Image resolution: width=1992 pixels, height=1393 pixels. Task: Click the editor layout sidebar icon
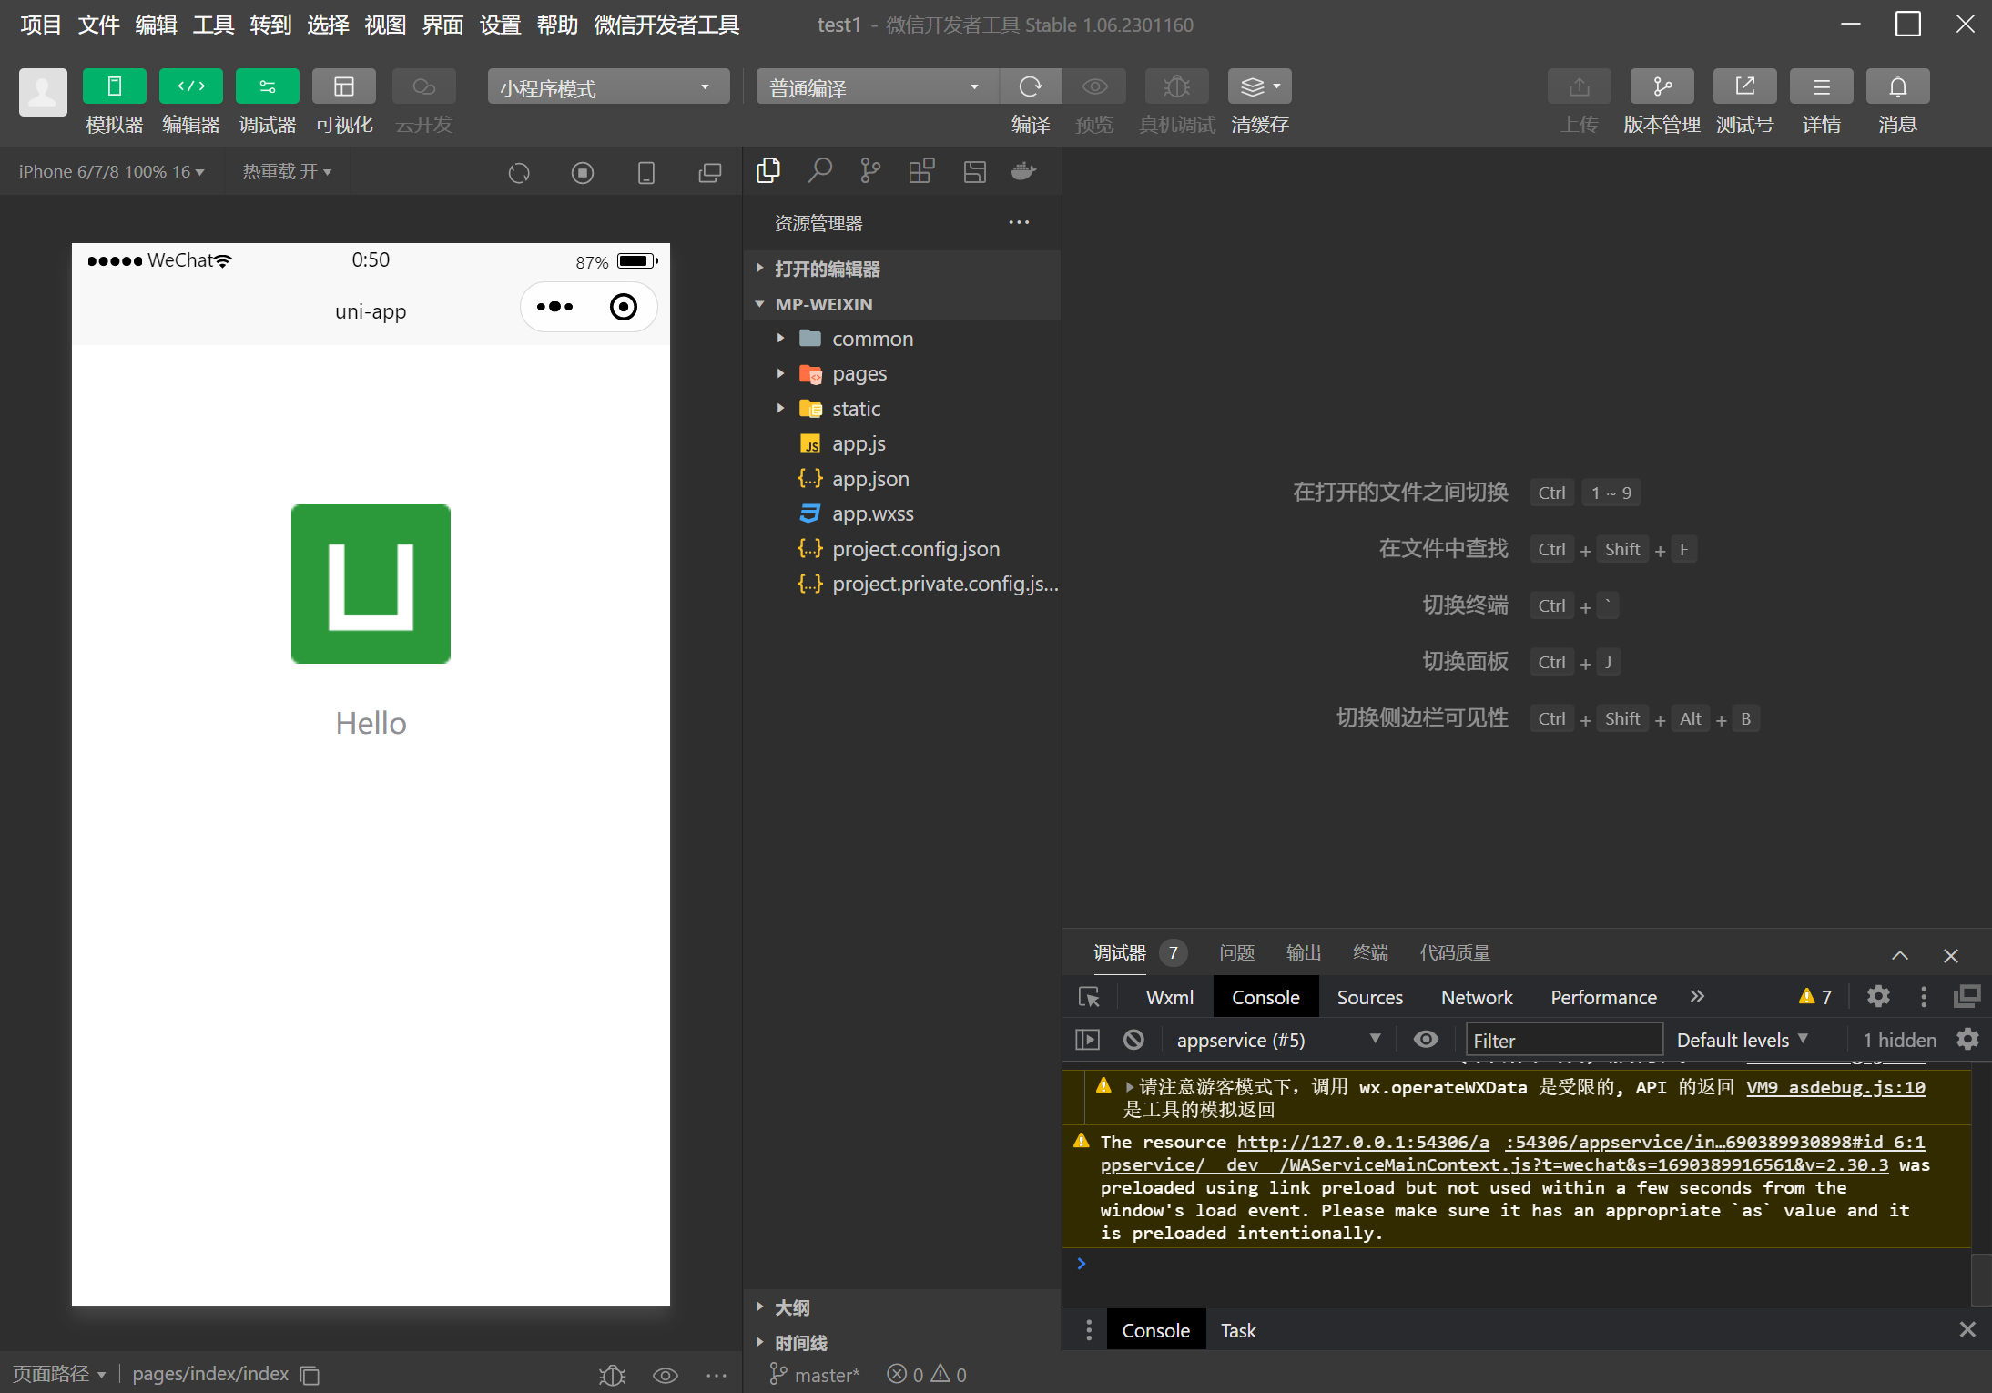coord(975,170)
